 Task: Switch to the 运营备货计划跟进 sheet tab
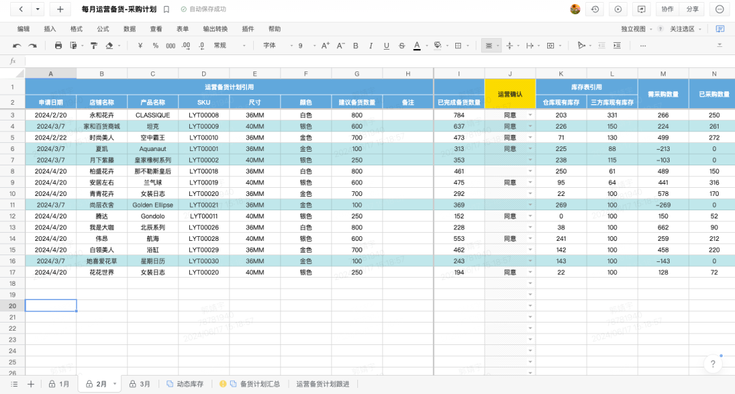tap(323, 384)
